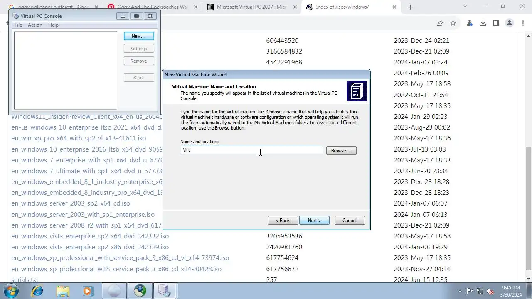Click muted volume tray icon
The image size is (532, 299).
(x=490, y=291)
